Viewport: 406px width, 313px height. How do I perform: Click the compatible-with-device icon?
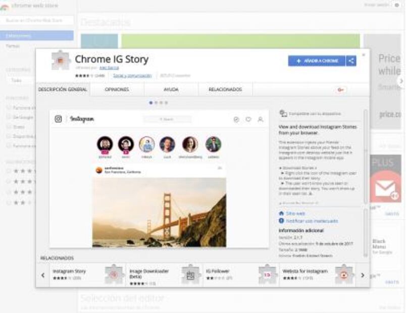[x=282, y=112]
